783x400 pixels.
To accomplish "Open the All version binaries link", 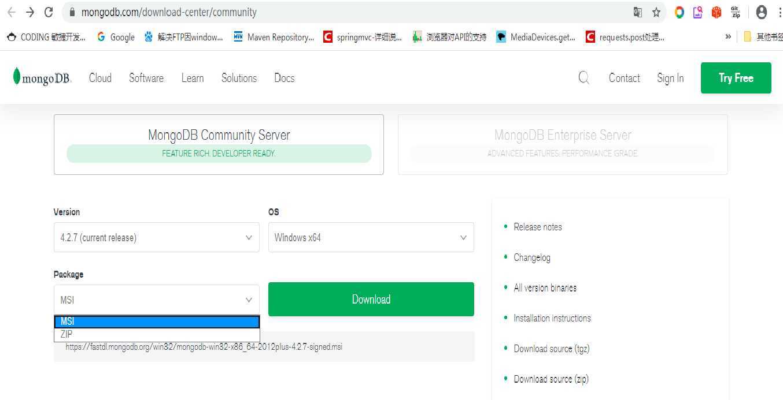I will pos(545,287).
